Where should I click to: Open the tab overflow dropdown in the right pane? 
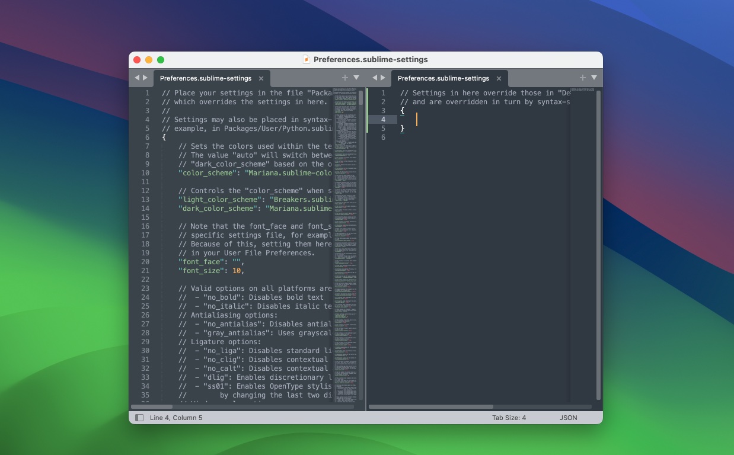pyautogui.click(x=594, y=78)
